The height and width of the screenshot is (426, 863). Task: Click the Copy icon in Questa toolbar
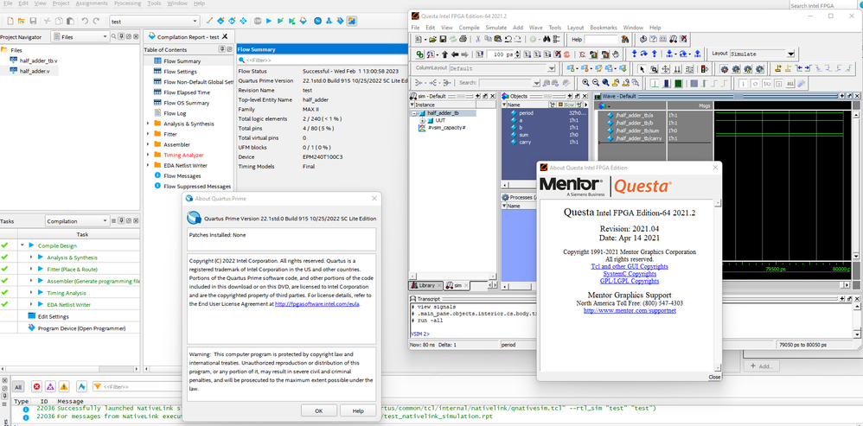[489, 39]
